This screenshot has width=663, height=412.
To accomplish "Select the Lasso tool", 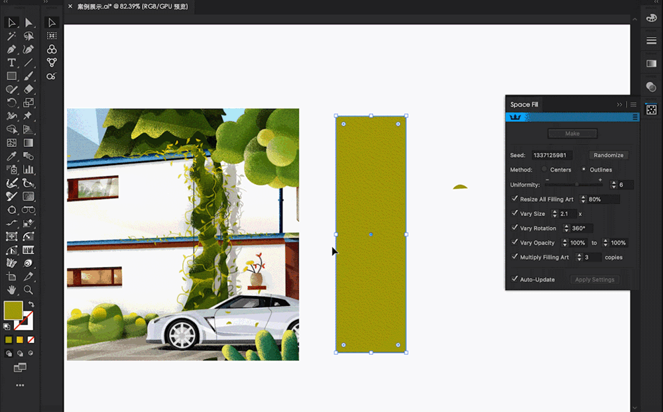I will tap(29, 36).
